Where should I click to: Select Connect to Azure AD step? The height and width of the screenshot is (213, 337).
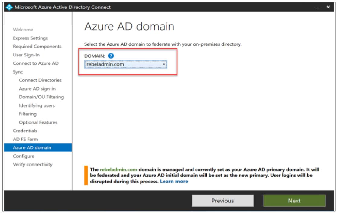coord(36,63)
